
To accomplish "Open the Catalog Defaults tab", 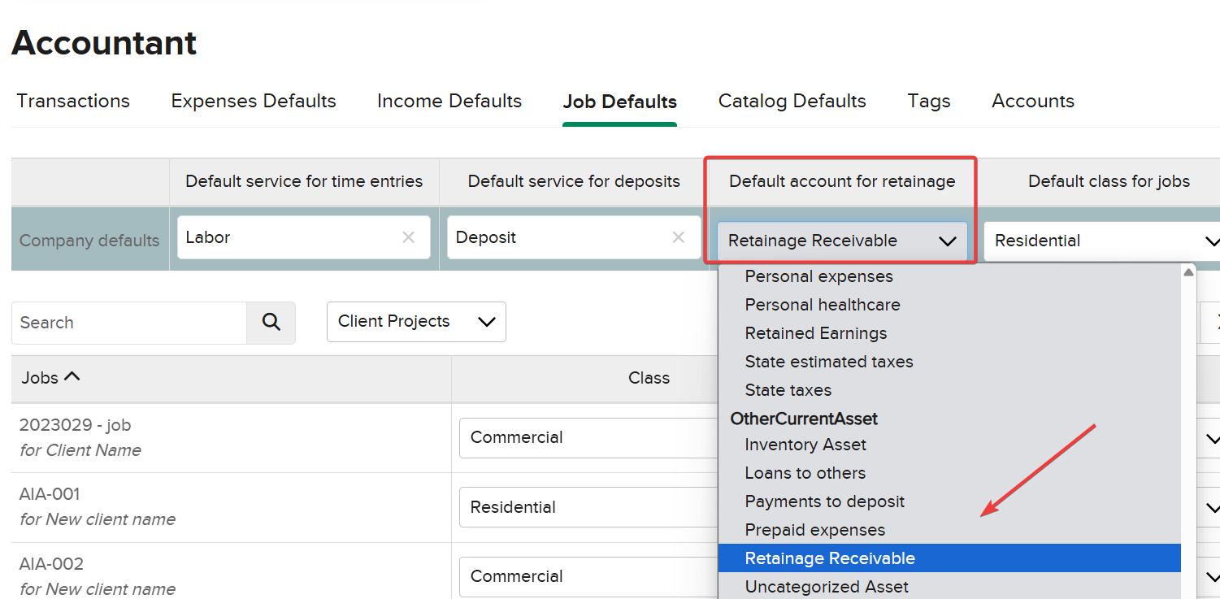I will coord(792,102).
